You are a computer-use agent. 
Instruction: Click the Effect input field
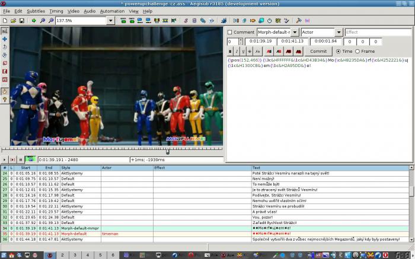378,32
